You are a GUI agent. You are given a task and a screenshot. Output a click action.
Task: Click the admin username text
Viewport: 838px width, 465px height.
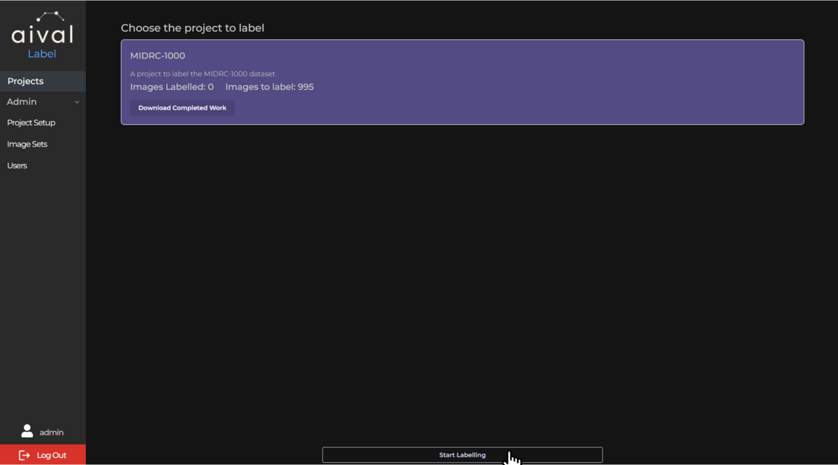(52, 433)
